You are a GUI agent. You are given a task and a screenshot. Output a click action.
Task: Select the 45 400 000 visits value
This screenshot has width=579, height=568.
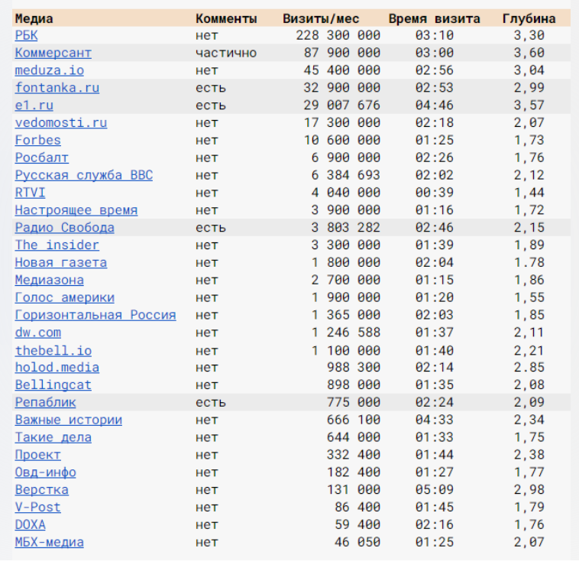click(342, 70)
